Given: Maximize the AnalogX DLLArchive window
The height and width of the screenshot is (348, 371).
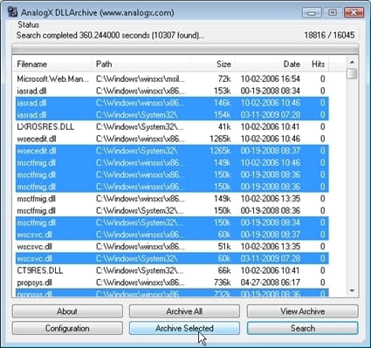Looking at the screenshot, I should pos(333,12).
